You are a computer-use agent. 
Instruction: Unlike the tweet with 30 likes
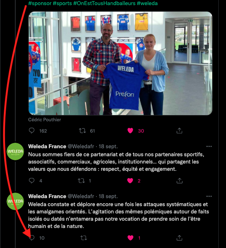[x=130, y=131]
